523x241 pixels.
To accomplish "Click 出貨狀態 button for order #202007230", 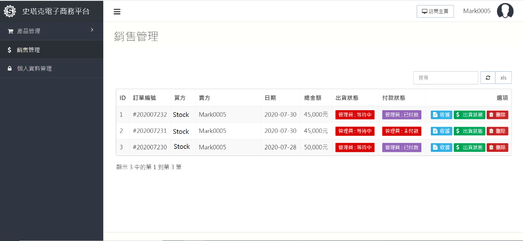I will (469, 147).
